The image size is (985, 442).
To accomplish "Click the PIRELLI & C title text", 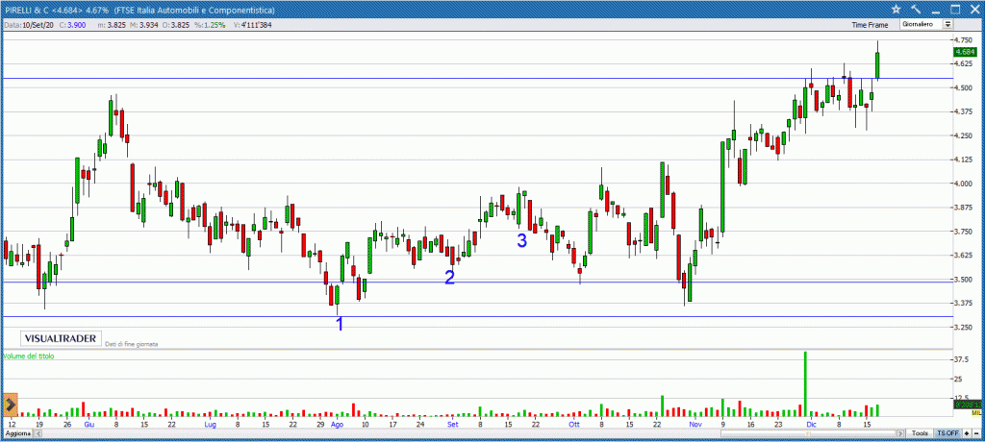I will 26,10.
